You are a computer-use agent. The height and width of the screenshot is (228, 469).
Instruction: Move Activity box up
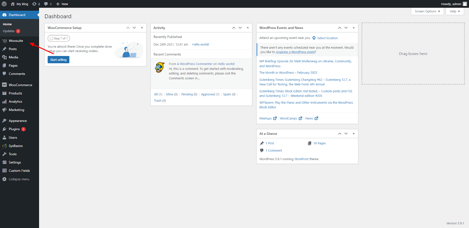[234, 28]
